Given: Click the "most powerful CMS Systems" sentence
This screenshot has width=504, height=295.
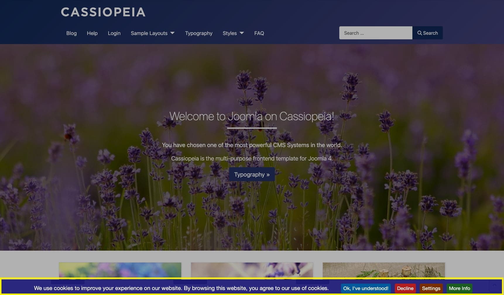Looking at the screenshot, I should coord(252,145).
